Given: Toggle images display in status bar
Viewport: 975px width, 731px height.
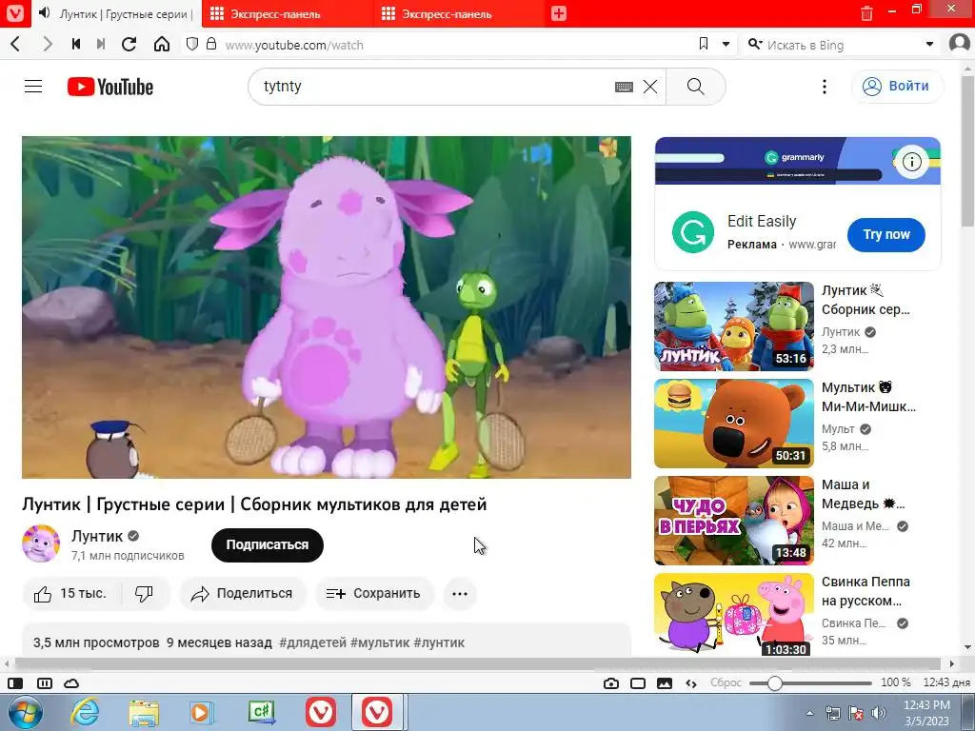Looking at the screenshot, I should tap(664, 683).
